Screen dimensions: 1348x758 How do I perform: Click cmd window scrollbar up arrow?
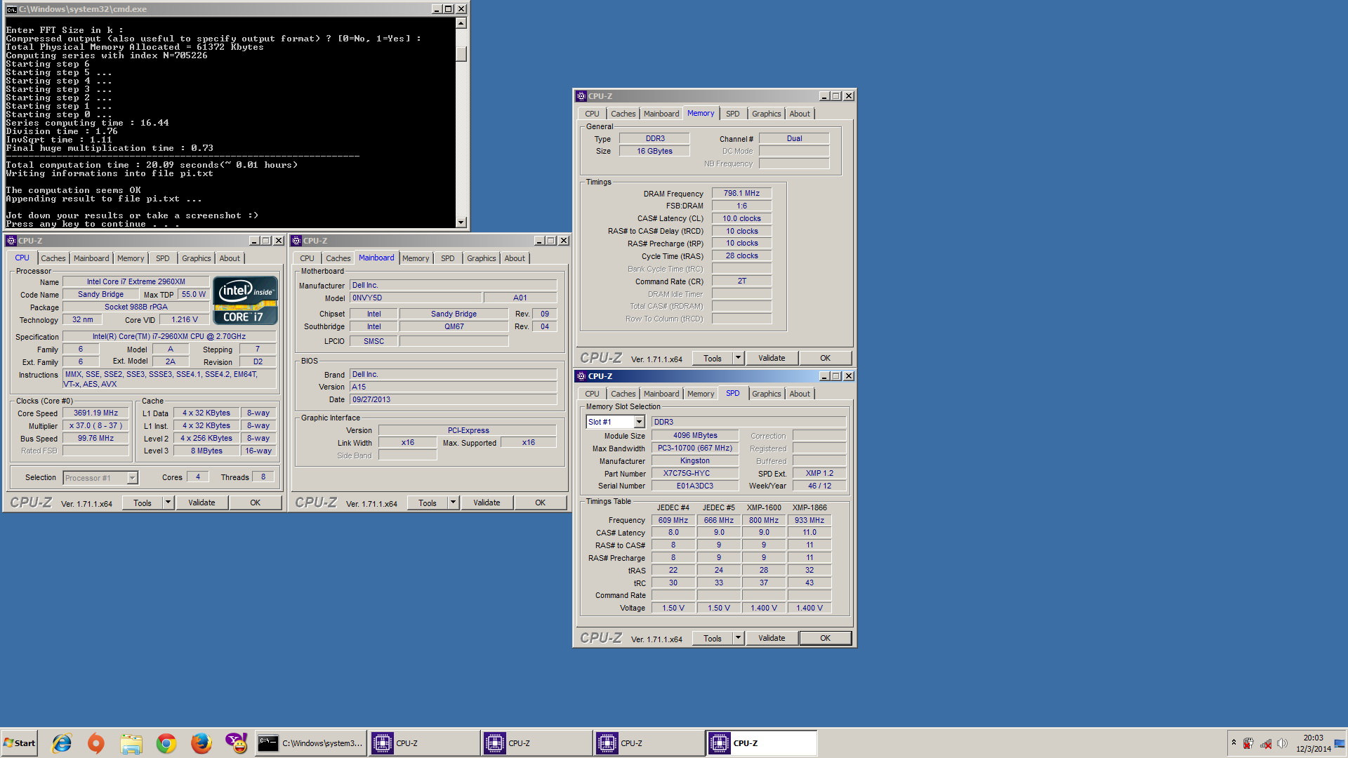[x=461, y=23]
